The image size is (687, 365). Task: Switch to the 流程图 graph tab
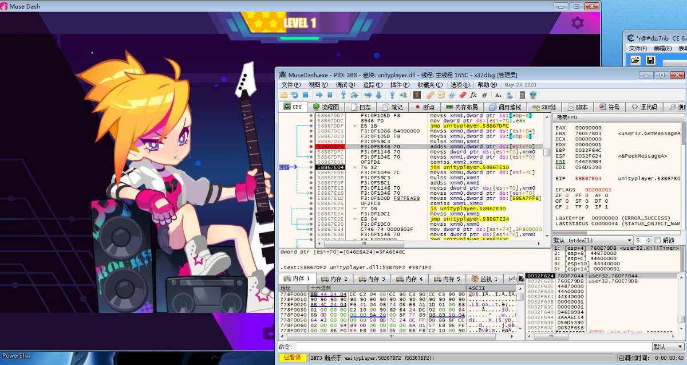[326, 107]
